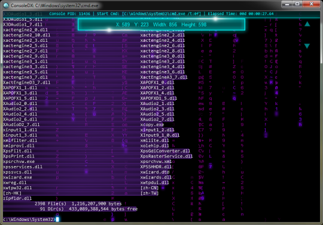323x225 pixels.
Task: Click file name xolehlp.dll
Action: (x=154, y=146)
